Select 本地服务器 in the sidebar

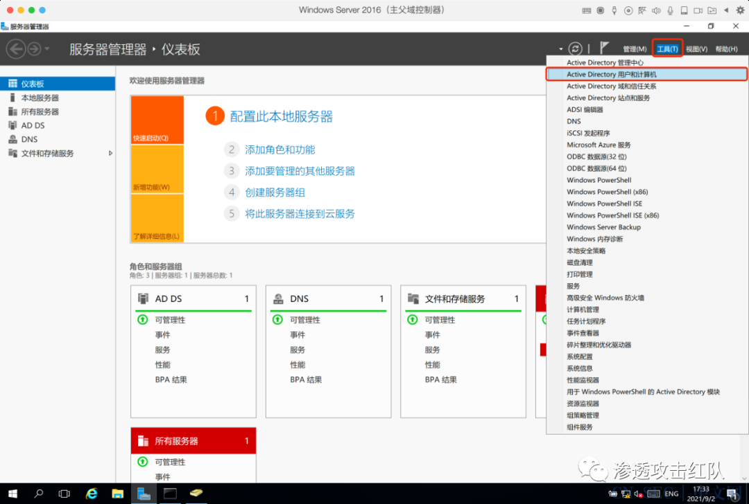pyautogui.click(x=58, y=98)
